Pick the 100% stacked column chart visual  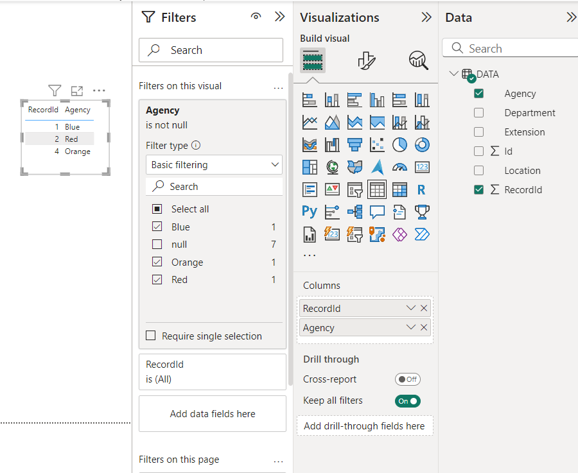(422, 100)
